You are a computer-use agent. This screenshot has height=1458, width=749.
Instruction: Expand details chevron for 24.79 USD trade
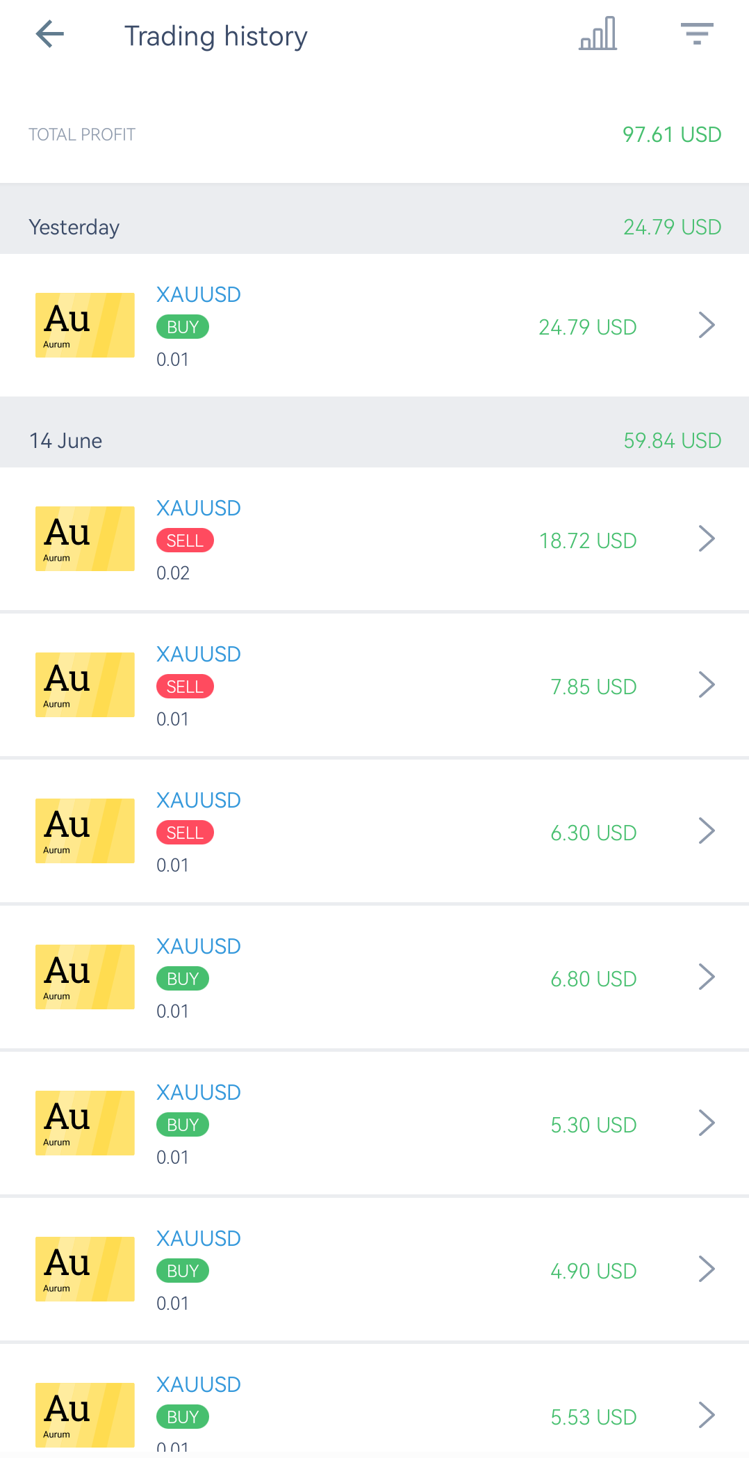pos(707,325)
